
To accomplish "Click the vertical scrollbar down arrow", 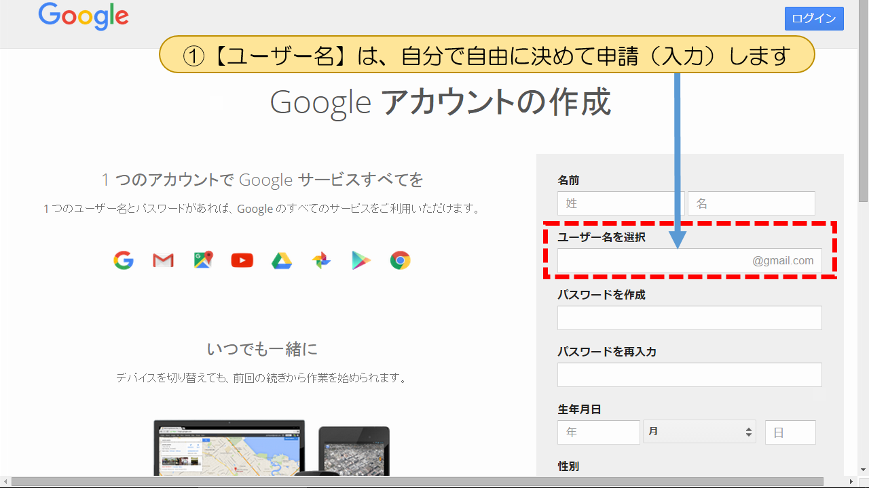I will pos(863,470).
